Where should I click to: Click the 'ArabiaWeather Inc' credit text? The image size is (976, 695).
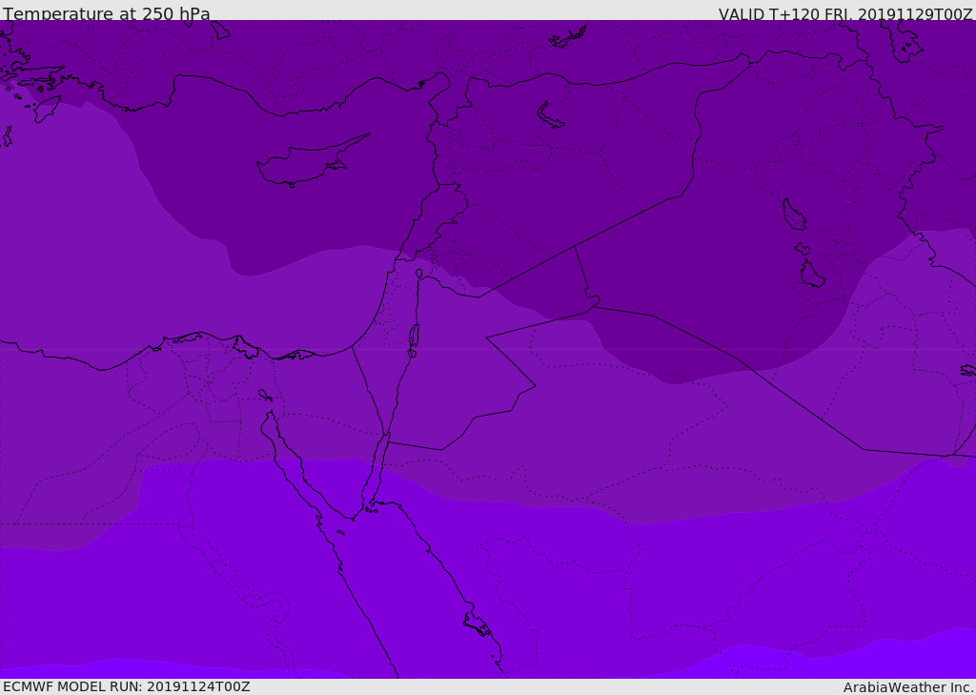pyautogui.click(x=908, y=687)
